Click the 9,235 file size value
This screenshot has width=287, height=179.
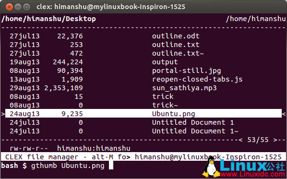[72, 114]
